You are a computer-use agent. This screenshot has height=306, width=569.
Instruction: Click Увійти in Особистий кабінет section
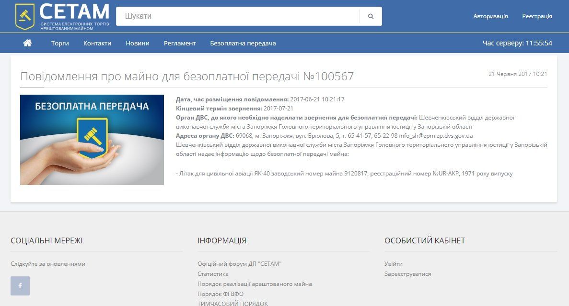[x=393, y=263]
